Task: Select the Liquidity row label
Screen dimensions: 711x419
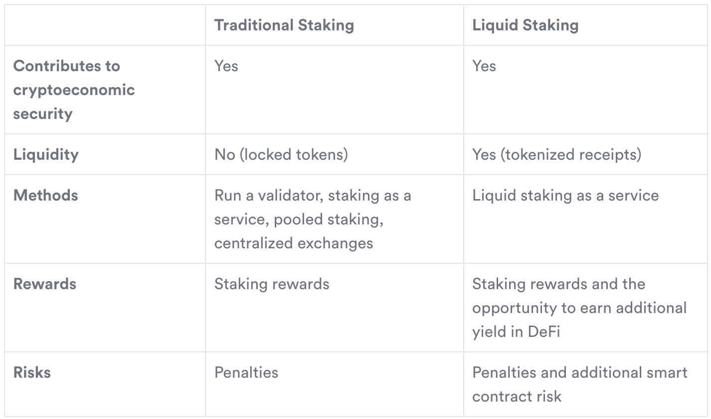Action: (x=46, y=154)
